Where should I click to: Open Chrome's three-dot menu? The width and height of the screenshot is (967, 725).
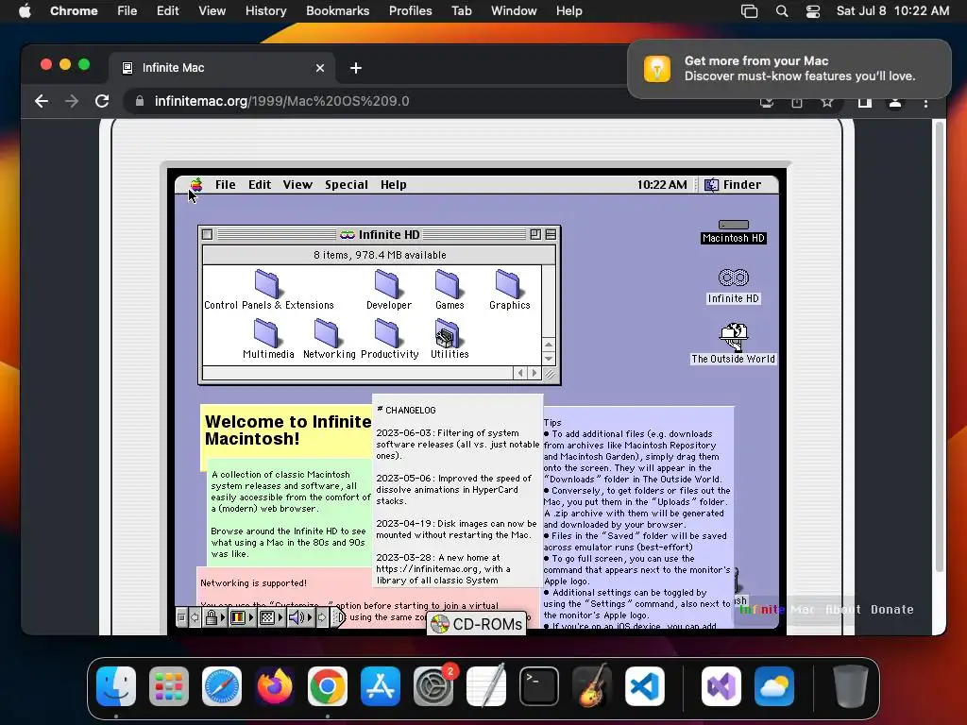[x=925, y=102]
